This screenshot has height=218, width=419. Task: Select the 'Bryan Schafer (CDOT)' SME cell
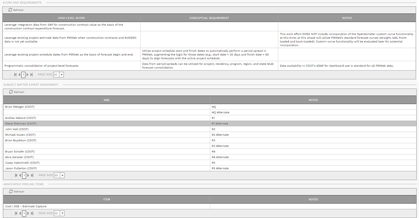pyautogui.click(x=106, y=152)
